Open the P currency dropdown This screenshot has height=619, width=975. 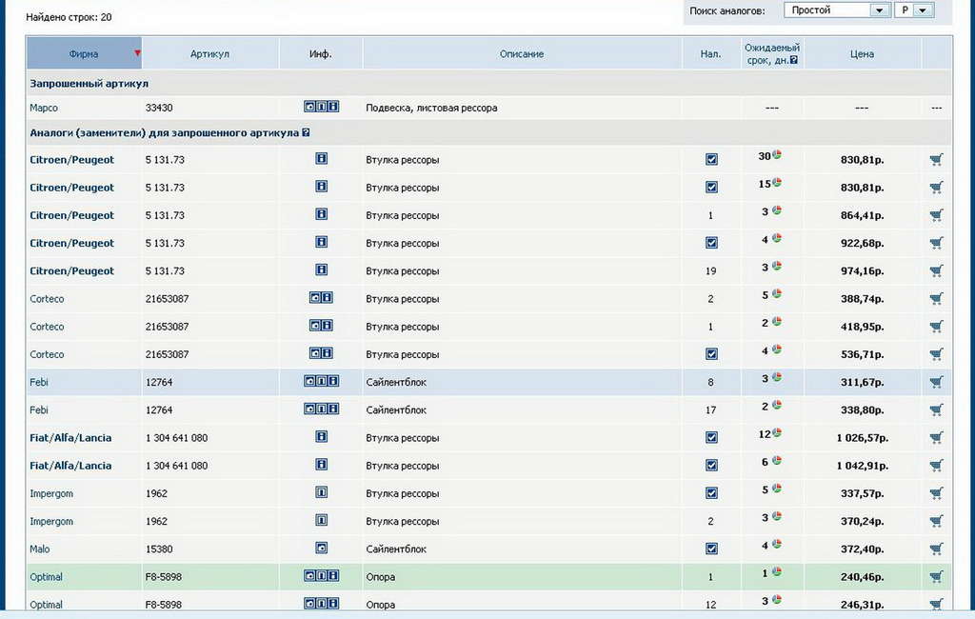pyautogui.click(x=914, y=10)
